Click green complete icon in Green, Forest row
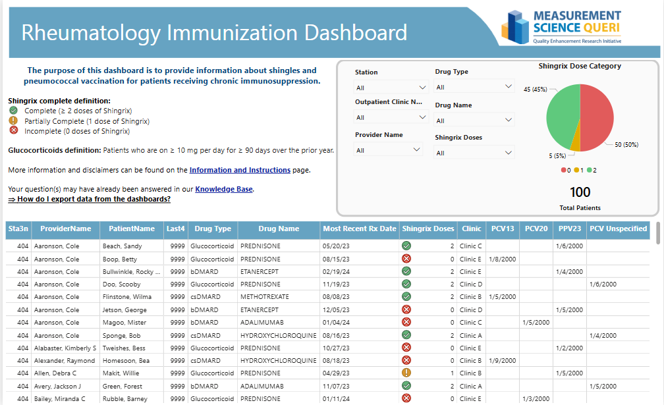664x405 pixels. point(406,386)
